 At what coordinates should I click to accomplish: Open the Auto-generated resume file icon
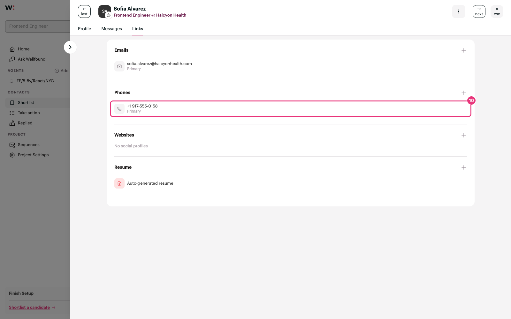coord(119,183)
